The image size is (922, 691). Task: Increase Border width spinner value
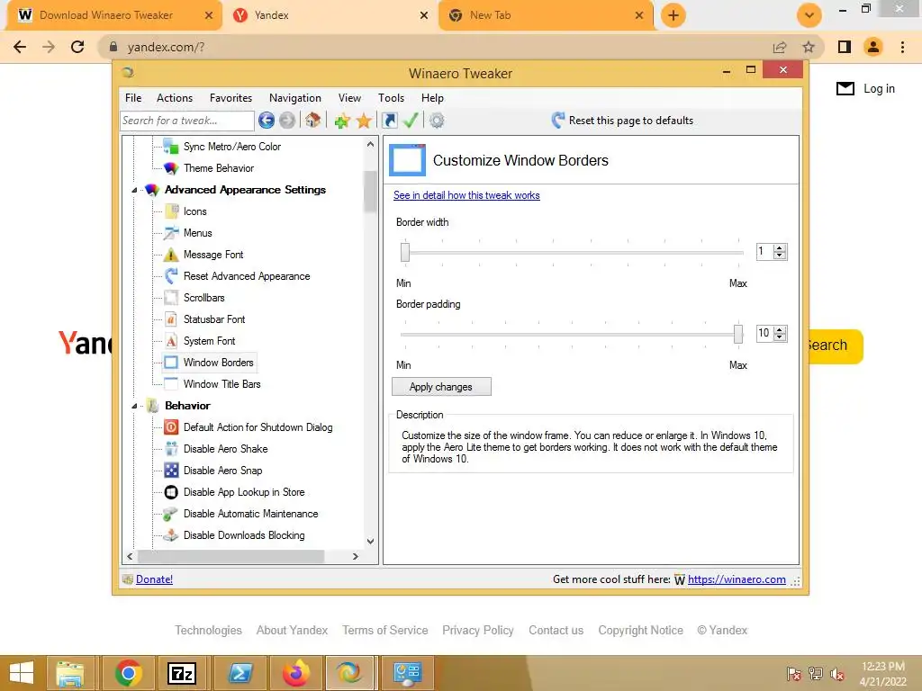tap(780, 248)
